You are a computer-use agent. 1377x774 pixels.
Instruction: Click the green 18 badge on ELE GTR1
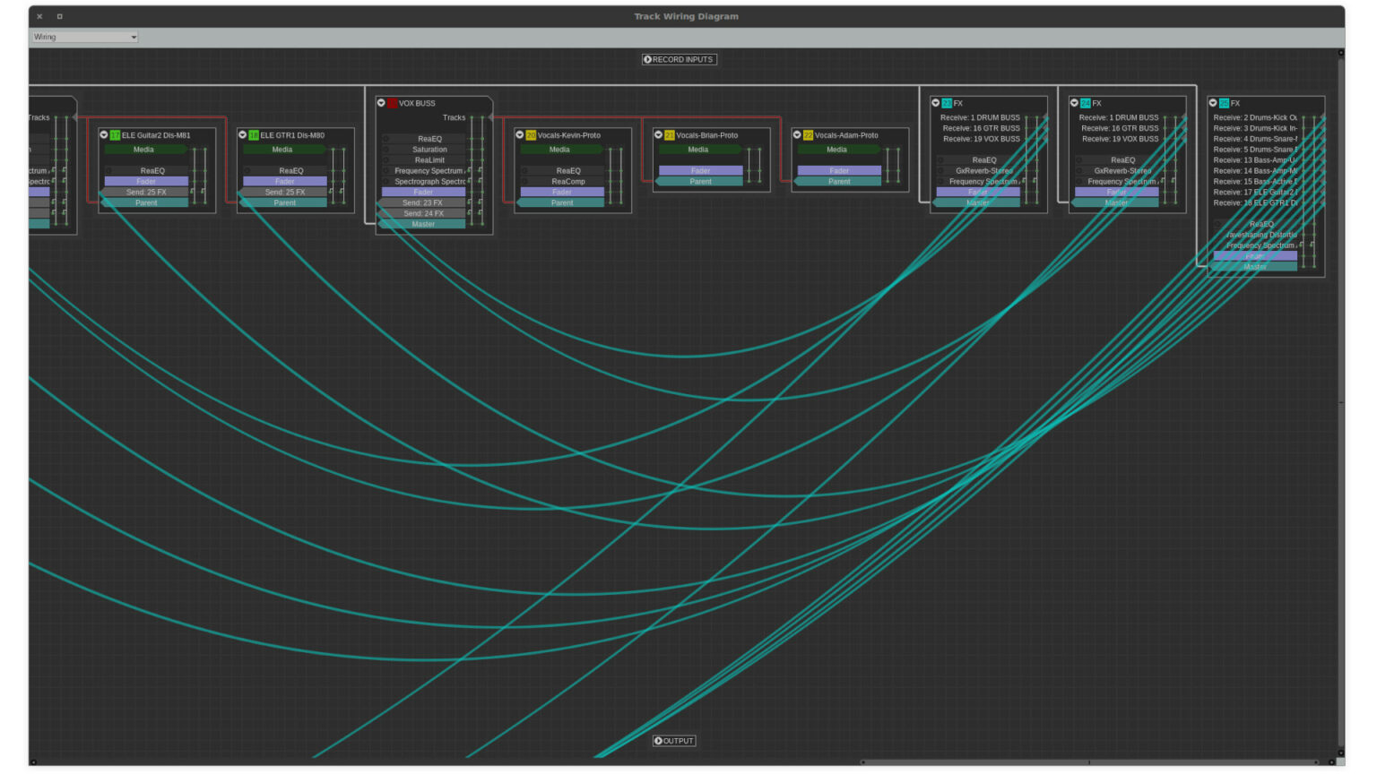[254, 135]
